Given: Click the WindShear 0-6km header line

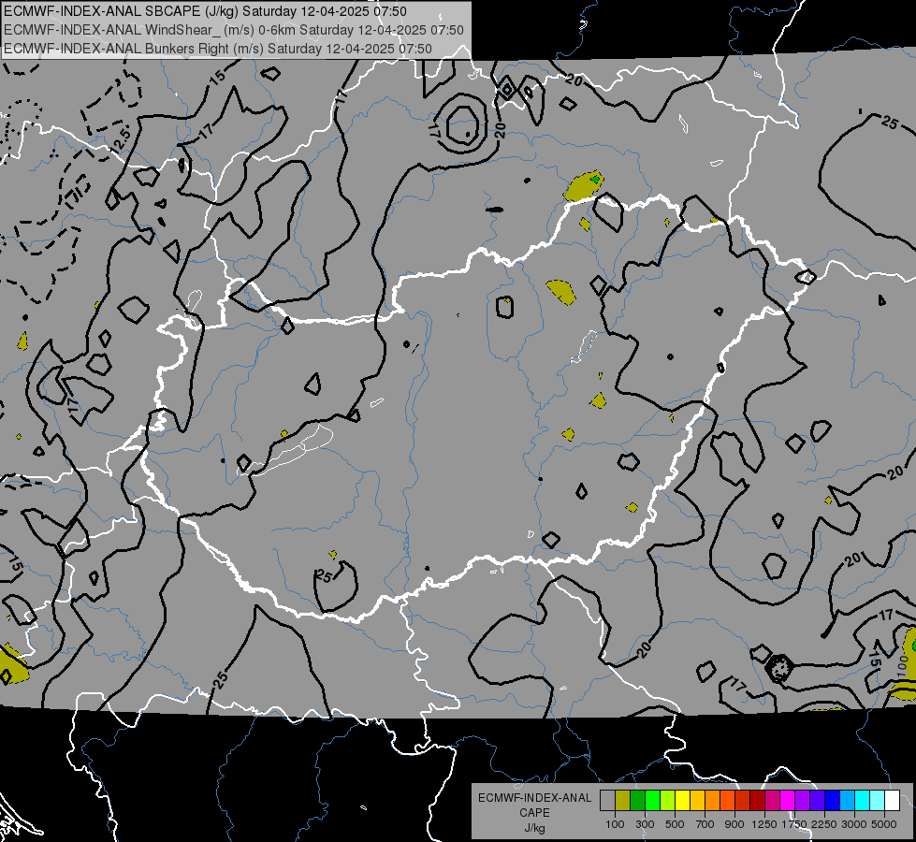Looking at the screenshot, I should pyautogui.click(x=234, y=30).
